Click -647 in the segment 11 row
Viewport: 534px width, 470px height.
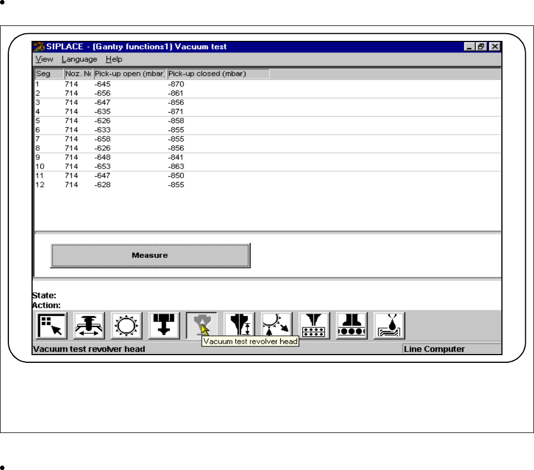coord(102,176)
